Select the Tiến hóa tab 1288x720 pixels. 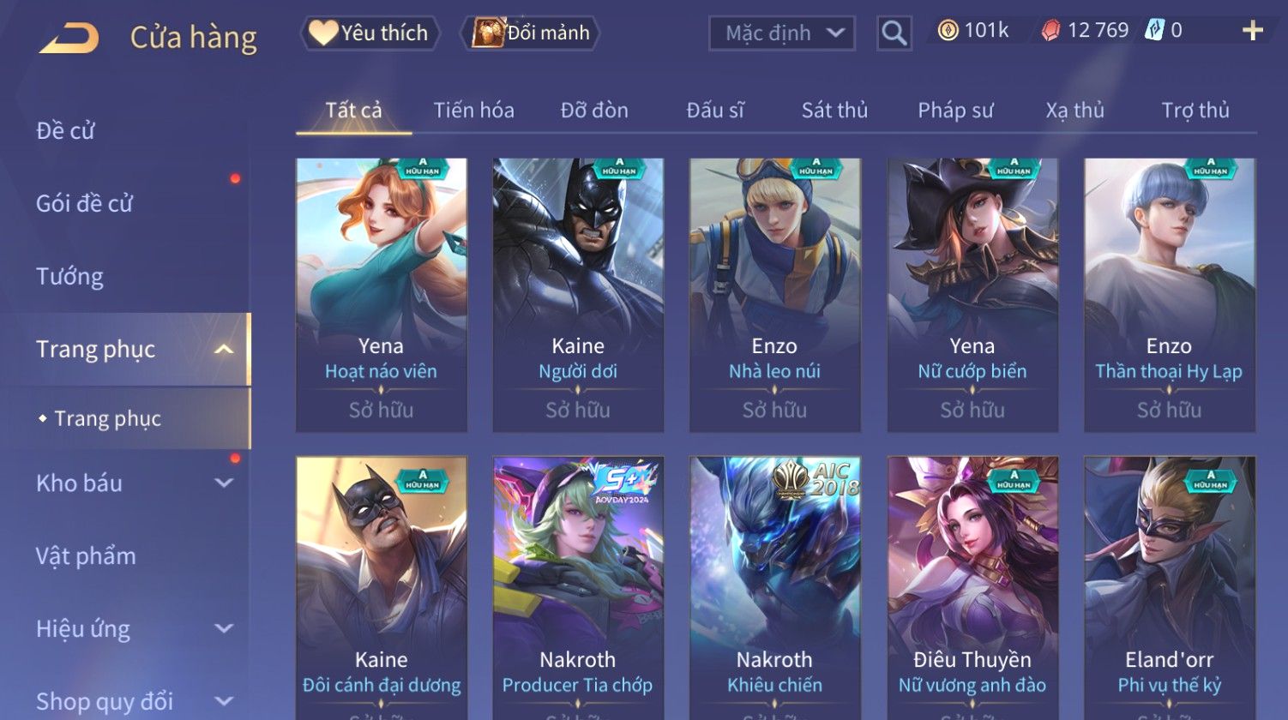(x=473, y=111)
